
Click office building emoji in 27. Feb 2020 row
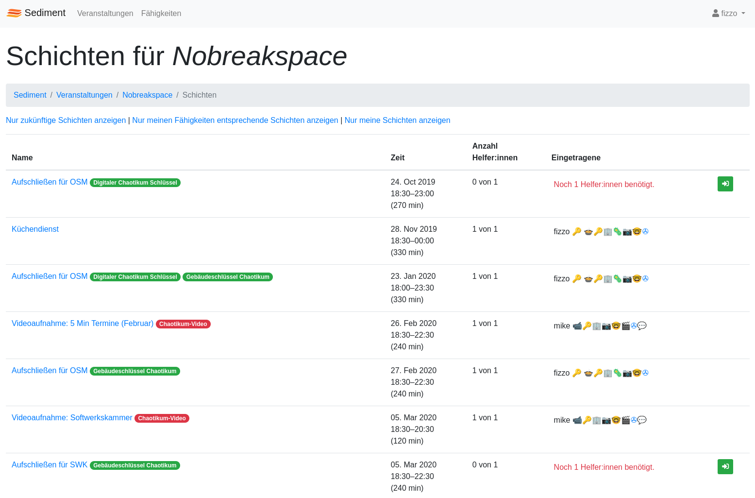coord(608,373)
